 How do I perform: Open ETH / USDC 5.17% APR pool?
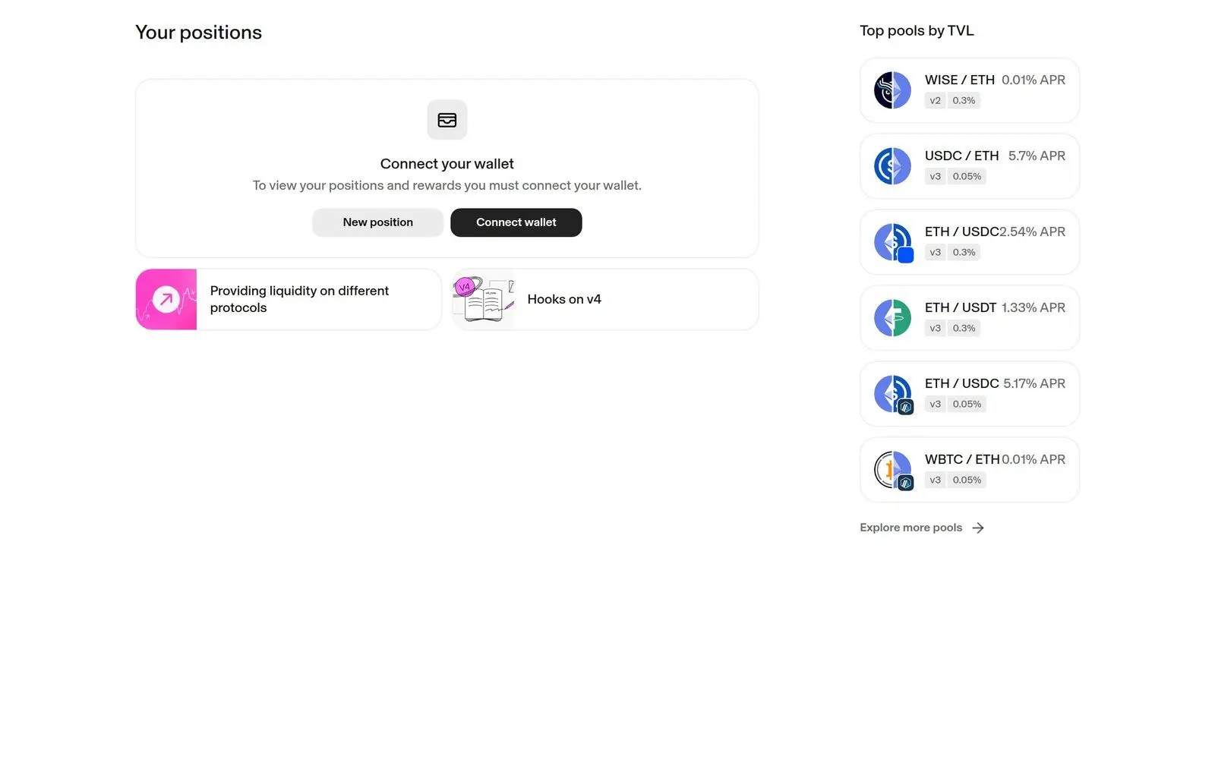969,394
